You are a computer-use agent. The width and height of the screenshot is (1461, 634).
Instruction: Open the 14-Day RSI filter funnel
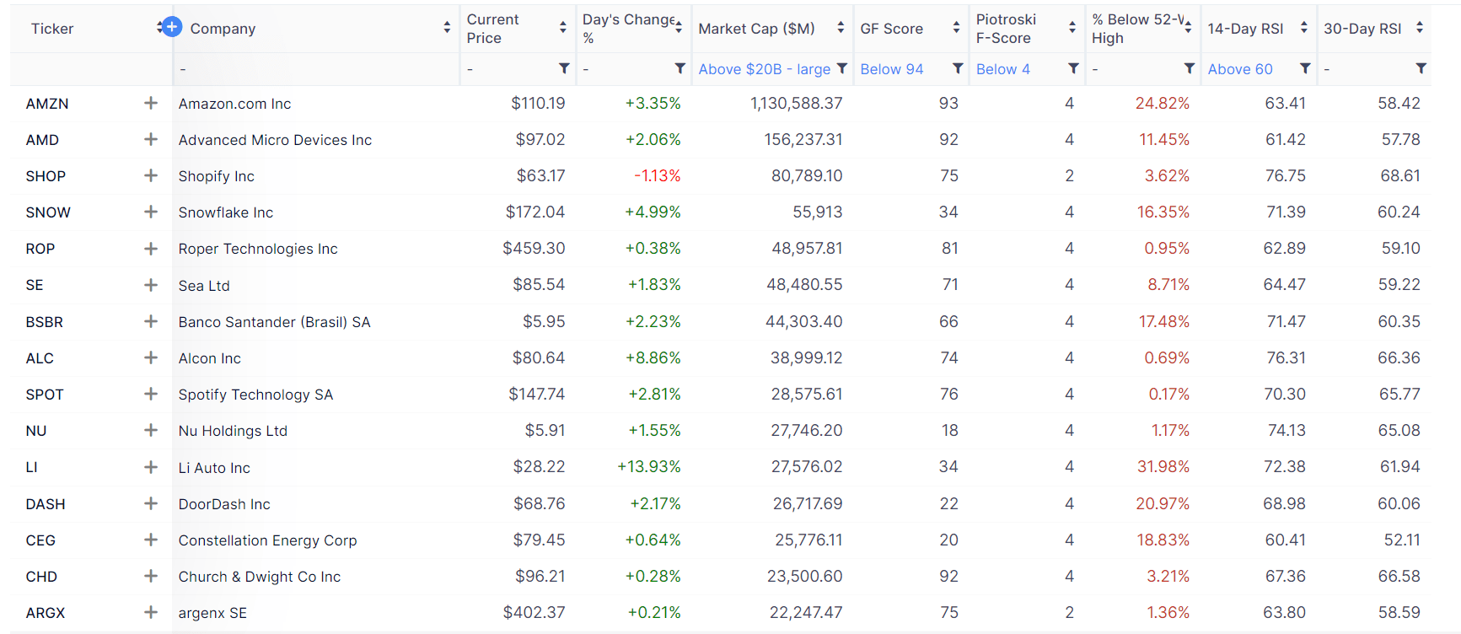point(1305,68)
